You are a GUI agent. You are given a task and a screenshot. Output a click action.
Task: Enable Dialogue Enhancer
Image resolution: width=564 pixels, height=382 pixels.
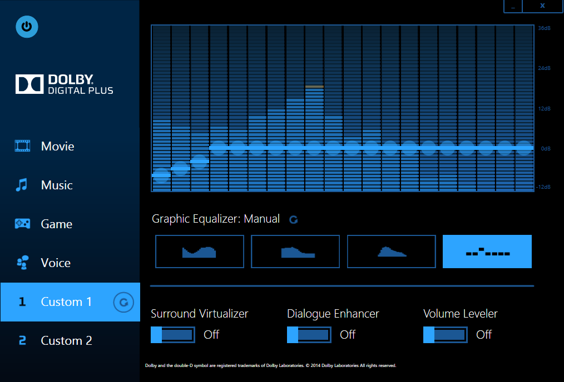pos(309,334)
